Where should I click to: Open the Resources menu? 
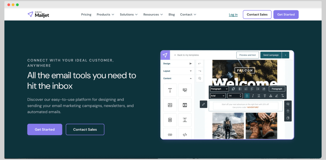(153, 15)
